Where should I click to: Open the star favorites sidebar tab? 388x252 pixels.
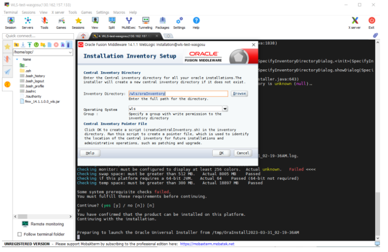(7, 47)
